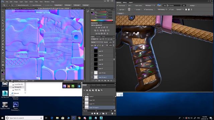Switch to the Baking tab in 3DO

click(x=125, y=2)
